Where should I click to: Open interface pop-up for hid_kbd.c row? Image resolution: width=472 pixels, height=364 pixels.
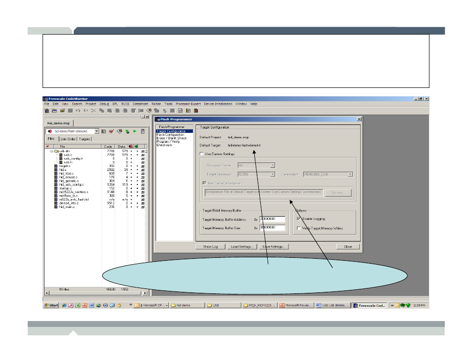(x=142, y=173)
